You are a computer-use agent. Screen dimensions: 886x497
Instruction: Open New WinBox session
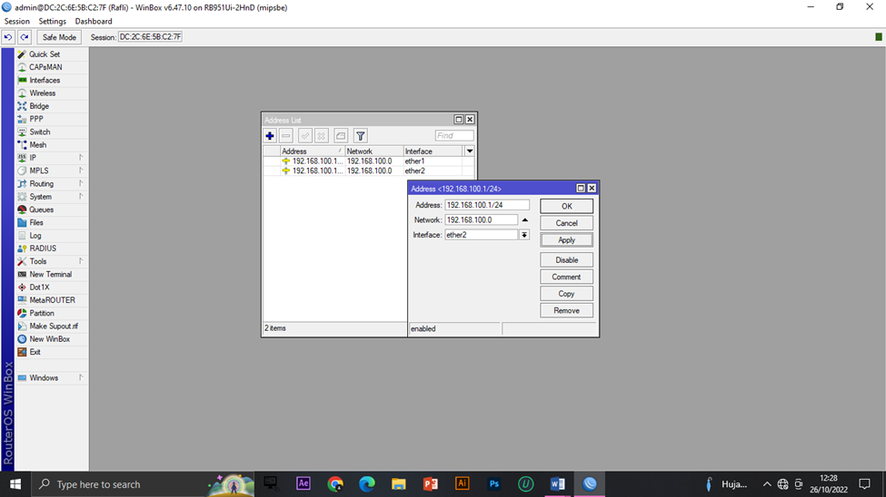52,339
